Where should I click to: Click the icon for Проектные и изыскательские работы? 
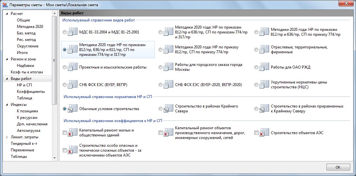pos(73,67)
